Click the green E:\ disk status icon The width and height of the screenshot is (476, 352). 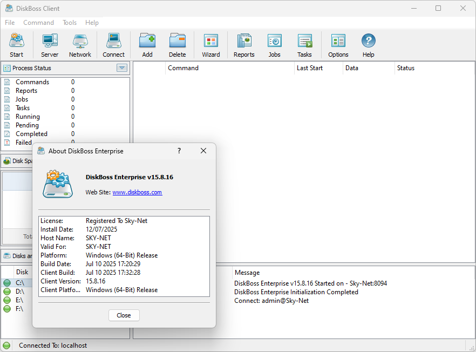tap(7, 300)
